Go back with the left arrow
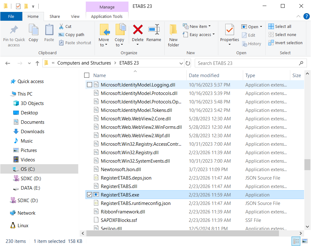Viewport: 311px width, 246px height. [x=8, y=63]
